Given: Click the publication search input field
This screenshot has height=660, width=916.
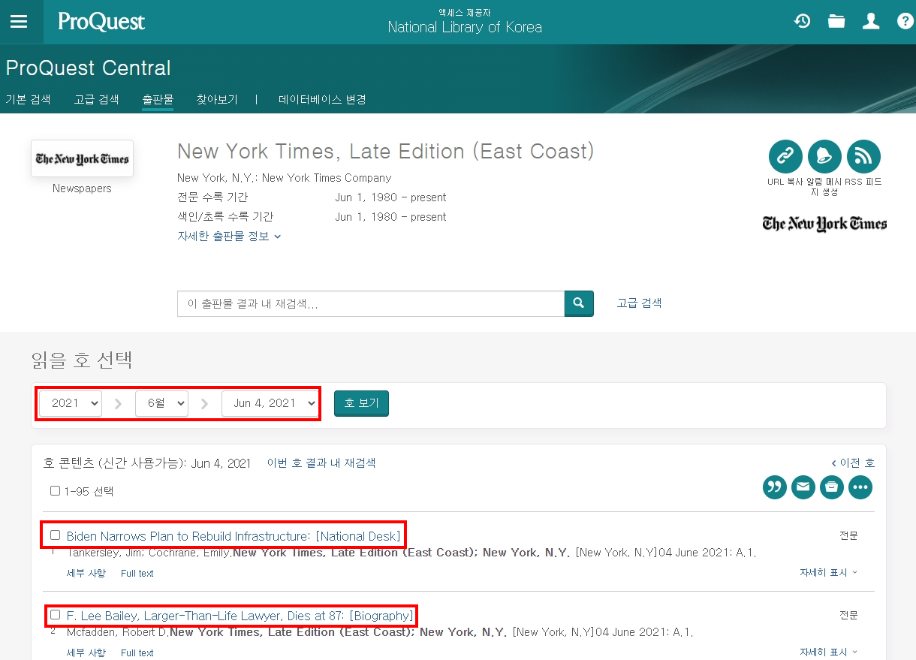Looking at the screenshot, I should [371, 303].
